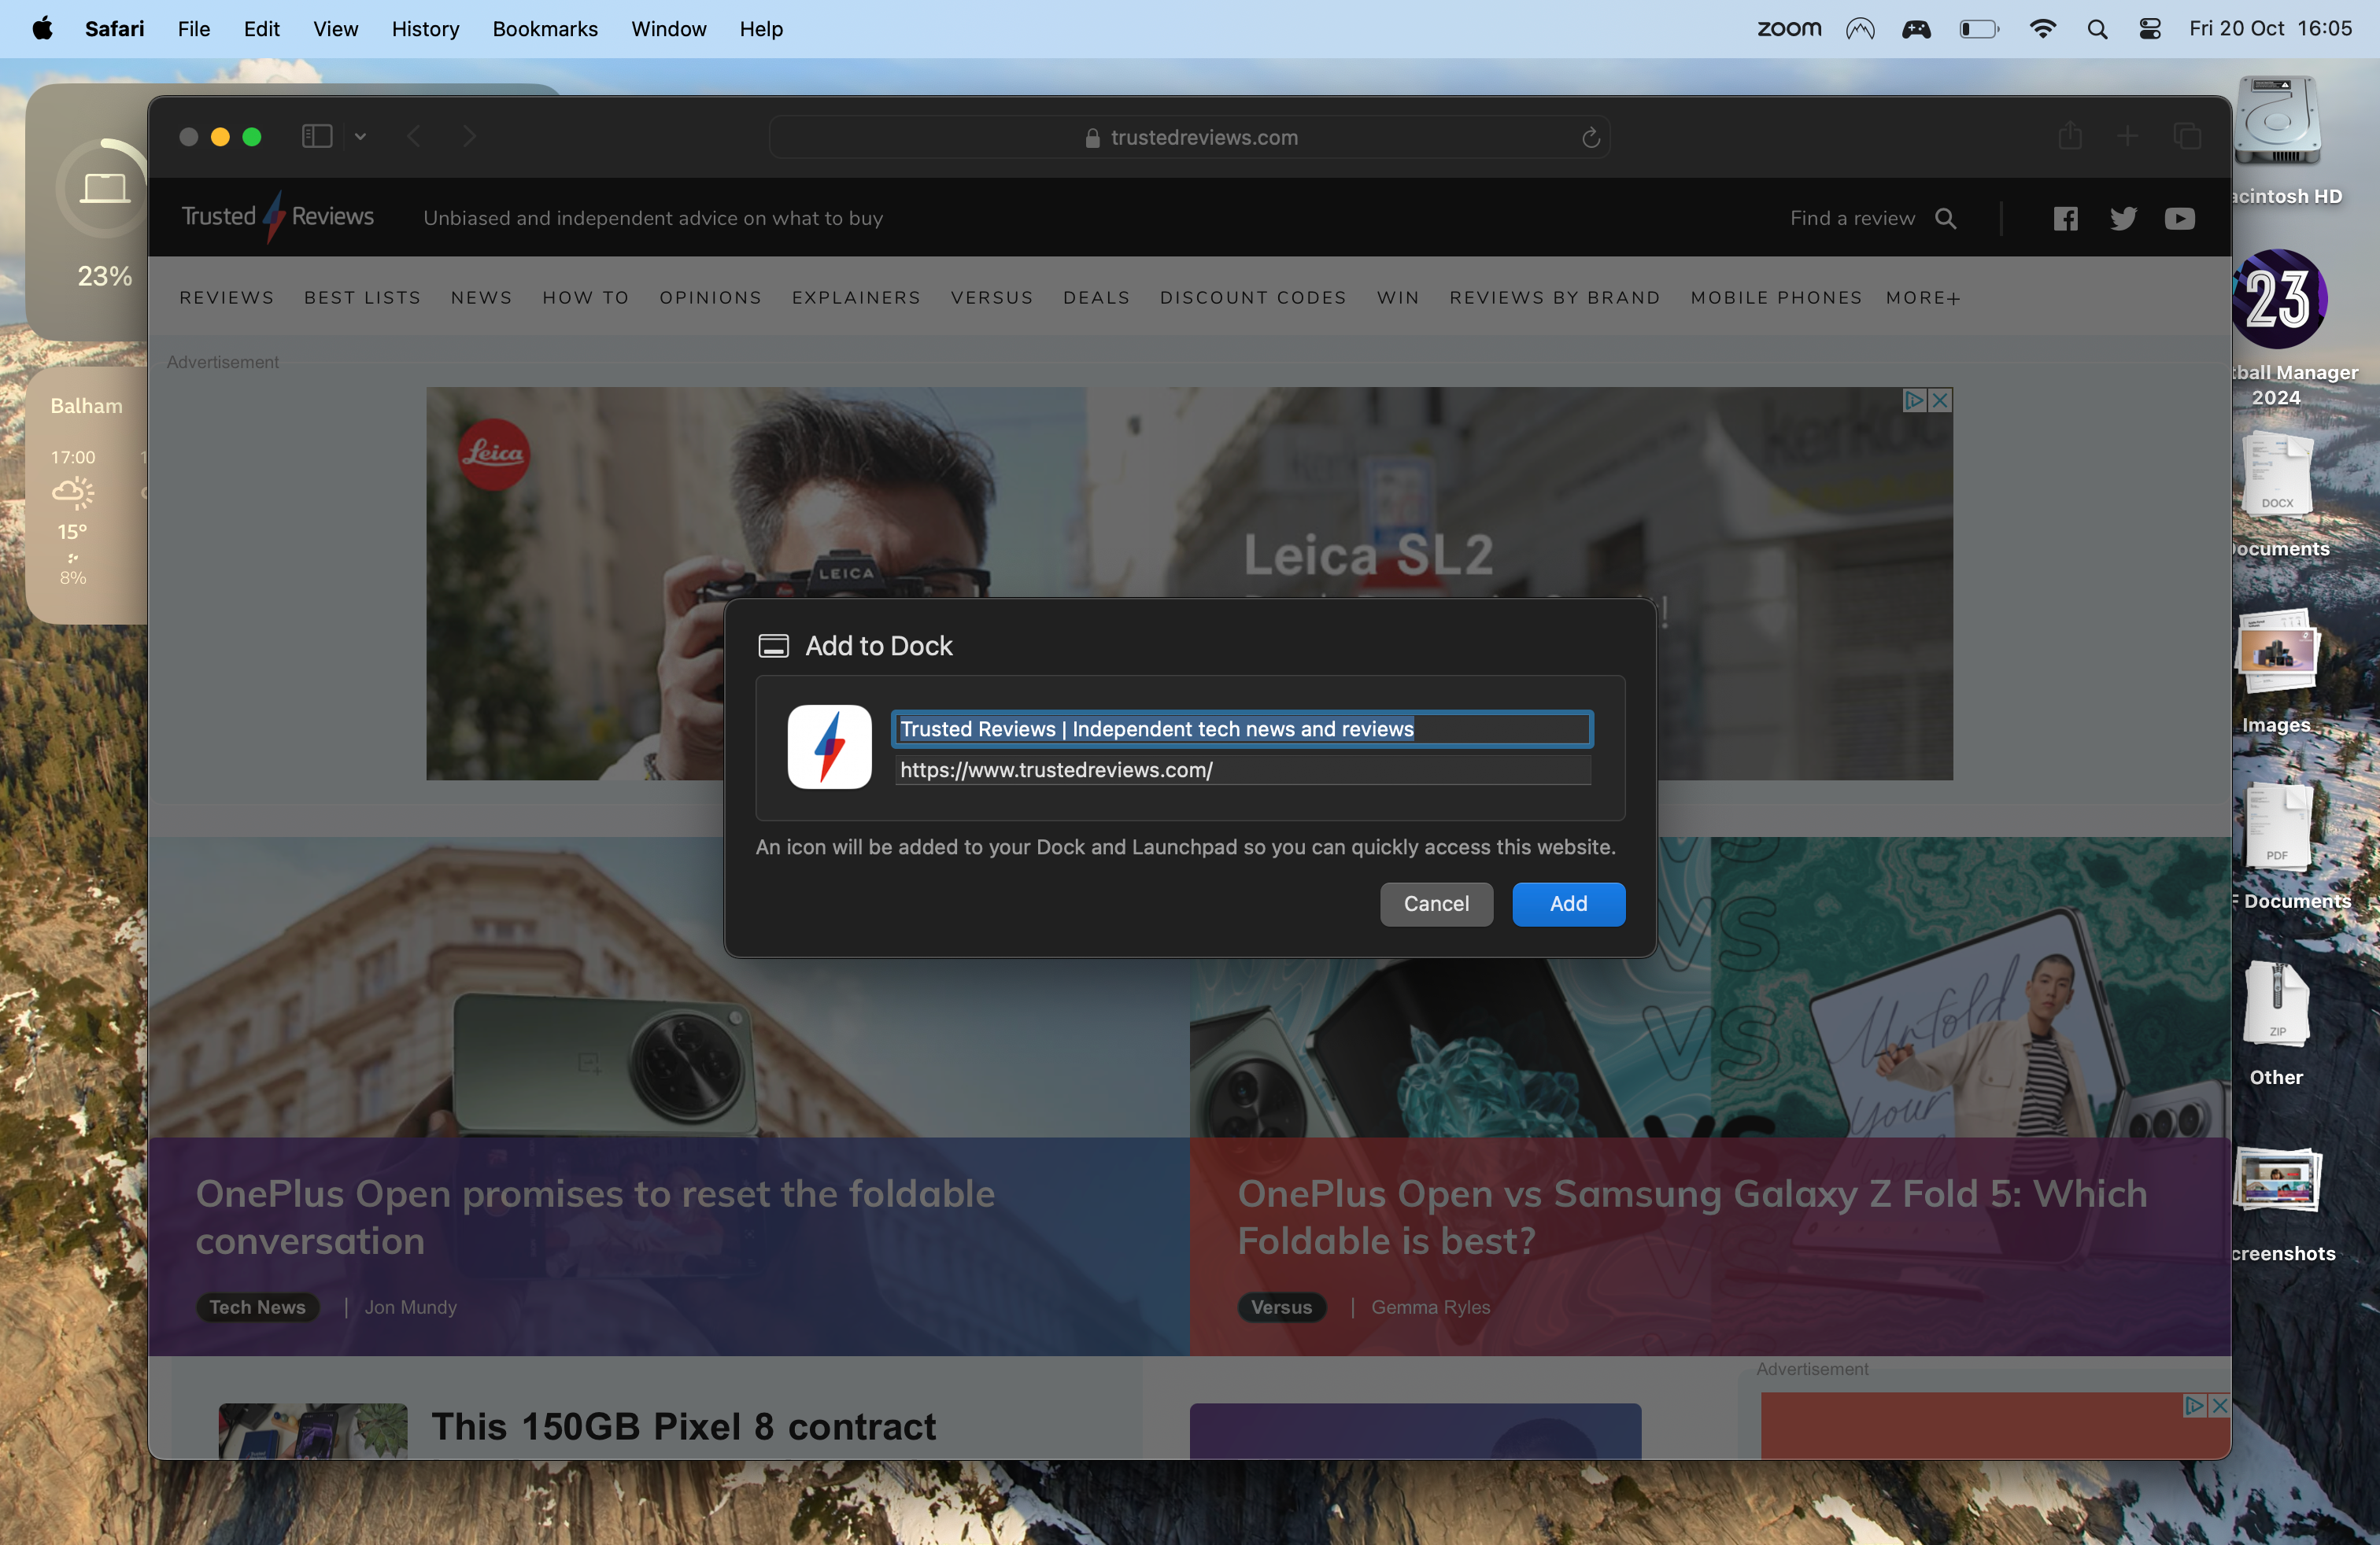Click the Zoom menu bar icon
The height and width of the screenshot is (1545, 2380).
pyautogui.click(x=1789, y=29)
